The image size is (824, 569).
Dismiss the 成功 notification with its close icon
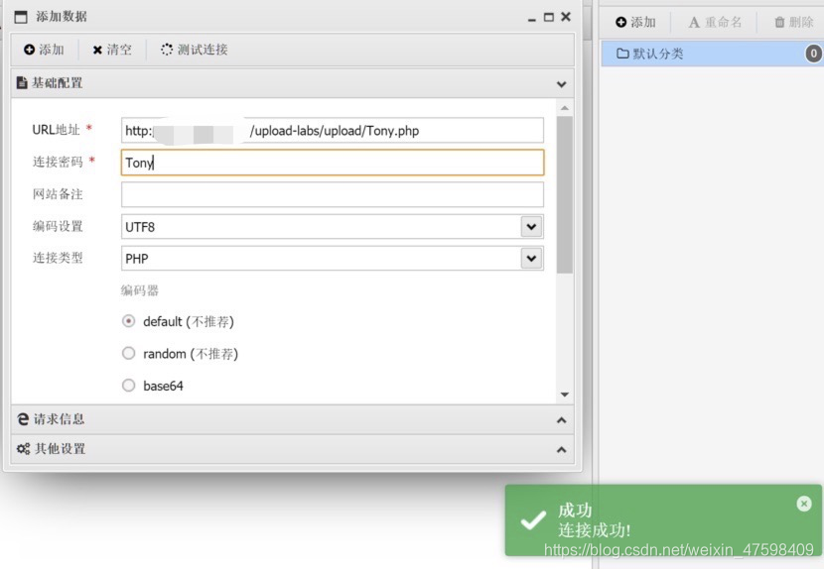804,504
